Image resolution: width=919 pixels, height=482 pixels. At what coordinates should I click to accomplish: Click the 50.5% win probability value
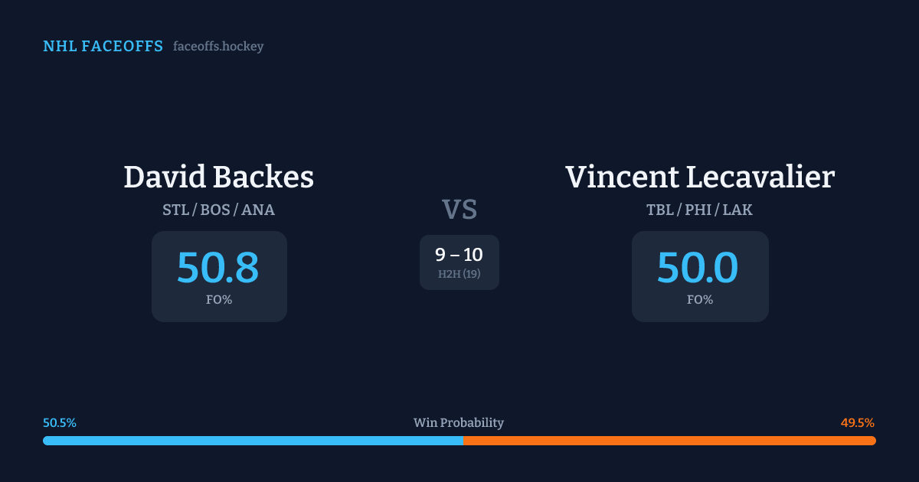click(60, 423)
